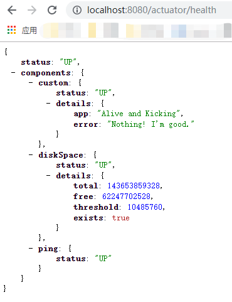
Task: Collapse the details node under custom
Action: (48, 103)
